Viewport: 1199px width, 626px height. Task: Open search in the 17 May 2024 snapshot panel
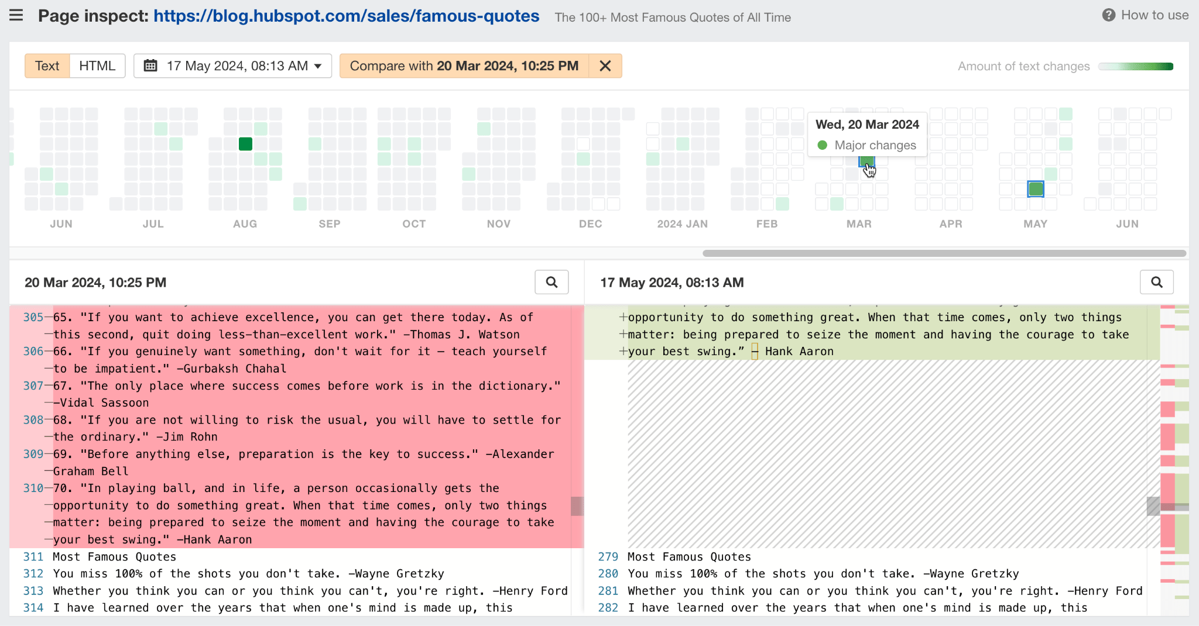point(1156,282)
